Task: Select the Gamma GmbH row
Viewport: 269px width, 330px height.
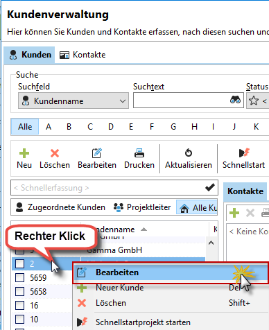Action: (114, 250)
